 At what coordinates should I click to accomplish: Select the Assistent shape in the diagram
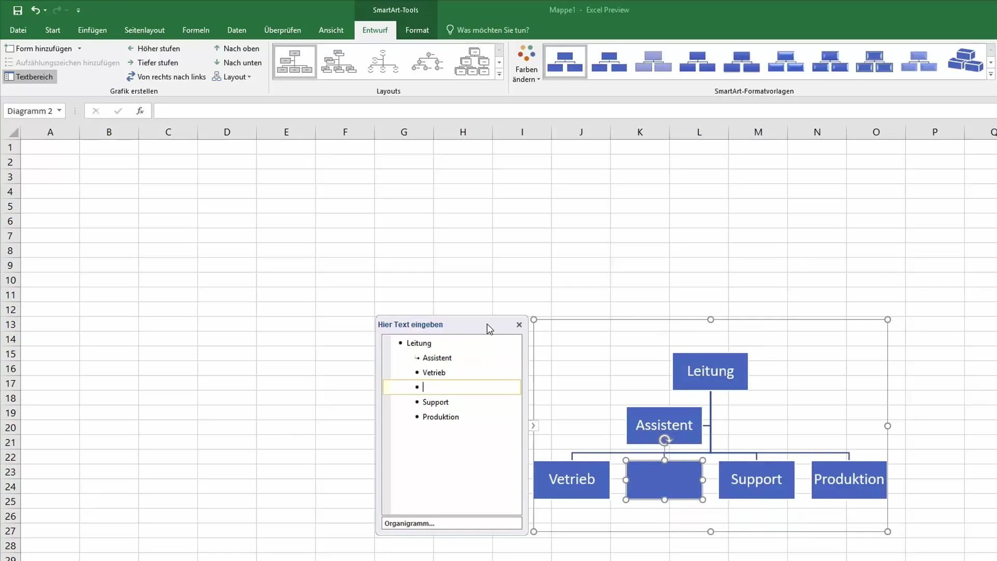(x=664, y=425)
